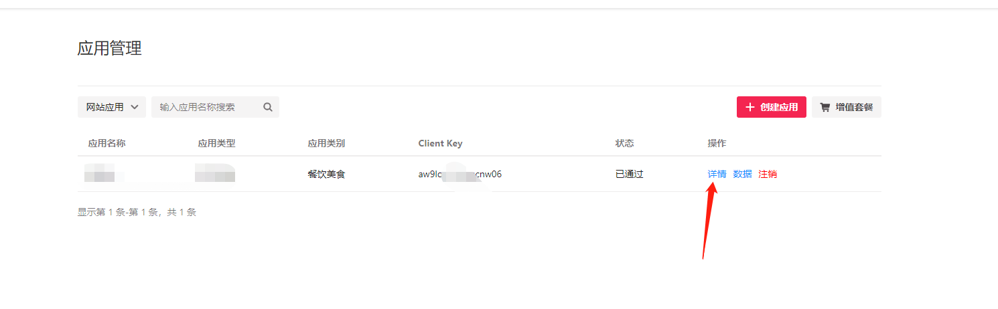Open the 数据 link in the row

pos(742,174)
